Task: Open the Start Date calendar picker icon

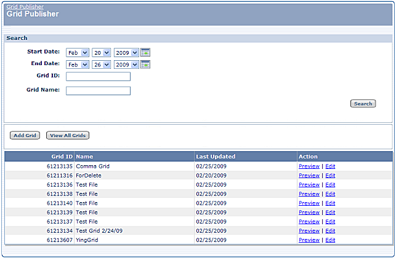Action: [x=145, y=52]
